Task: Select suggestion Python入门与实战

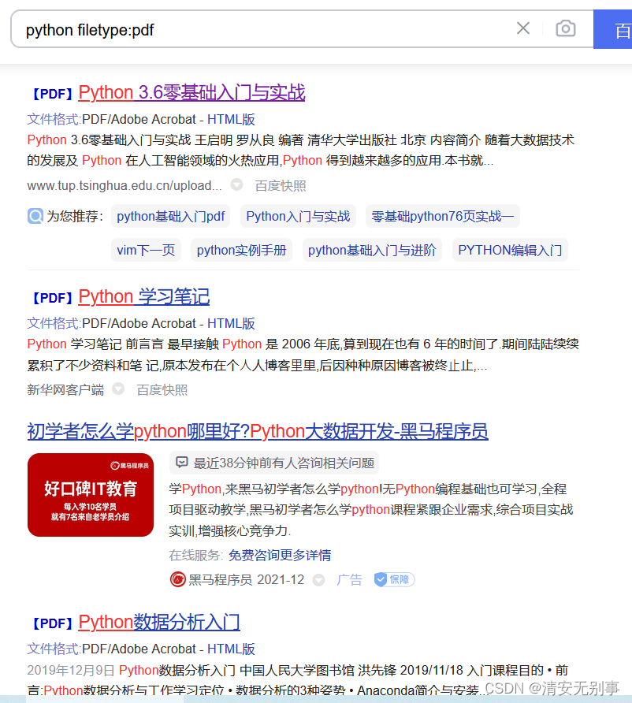Action: tap(298, 216)
